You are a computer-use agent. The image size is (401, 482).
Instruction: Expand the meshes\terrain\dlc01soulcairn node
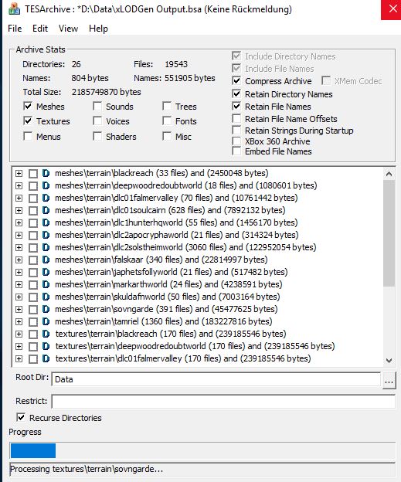[19, 210]
